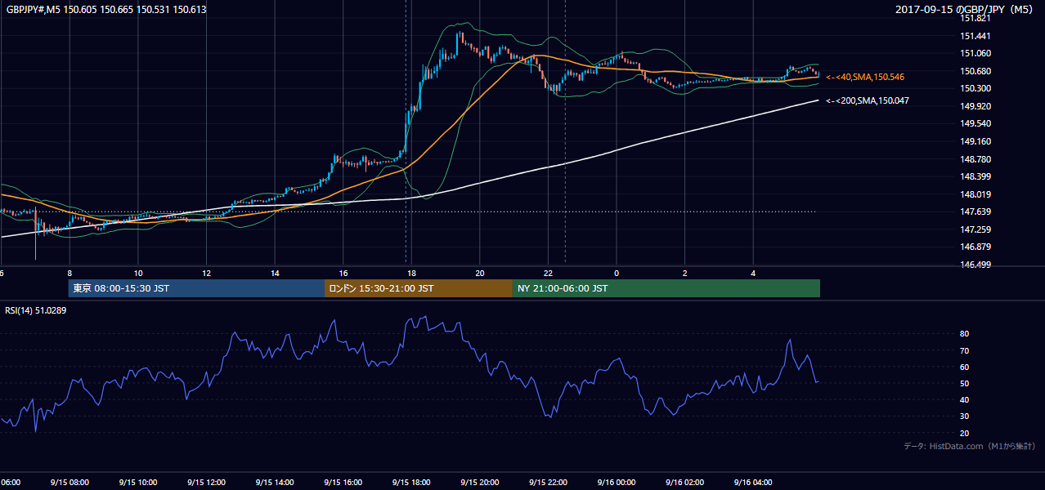1045x490 pixels.
Task: Click price axis value 147.639
Action: 976,212
